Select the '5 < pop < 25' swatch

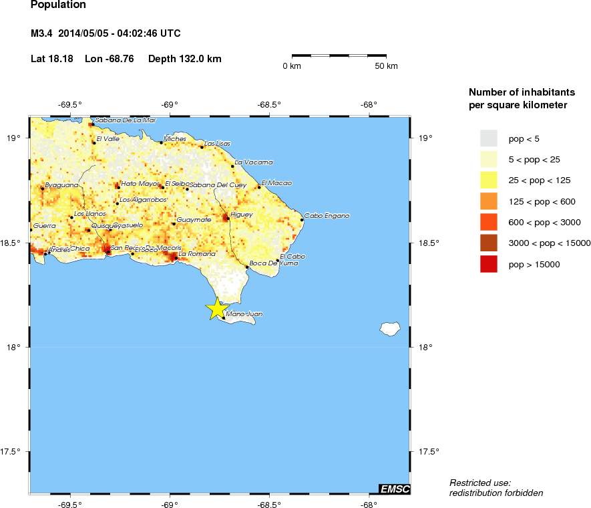(489, 159)
